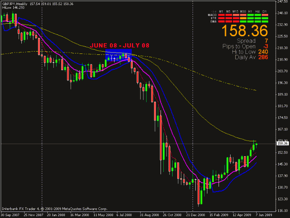Click the M1 timeframe header
This screenshot has height=218, width=290.
221,12
